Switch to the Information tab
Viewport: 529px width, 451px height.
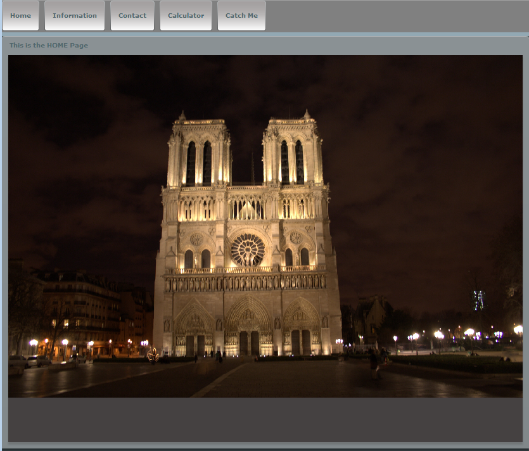pos(75,15)
